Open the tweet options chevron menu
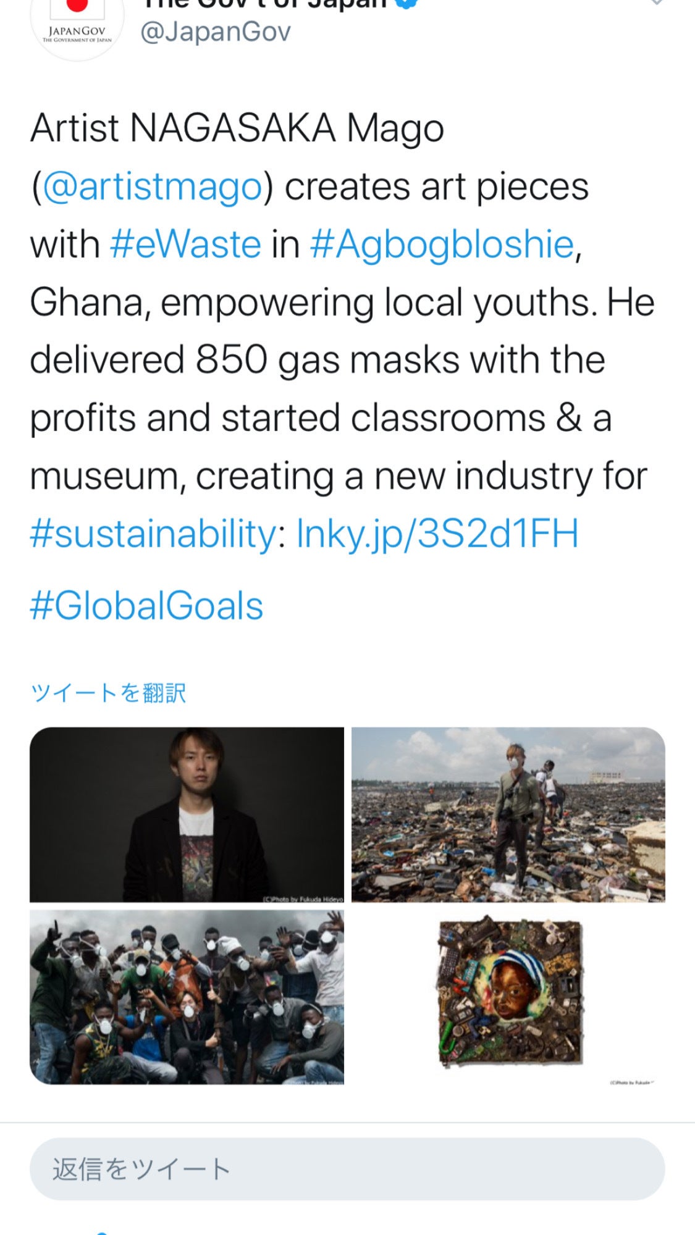 [x=656, y=2]
